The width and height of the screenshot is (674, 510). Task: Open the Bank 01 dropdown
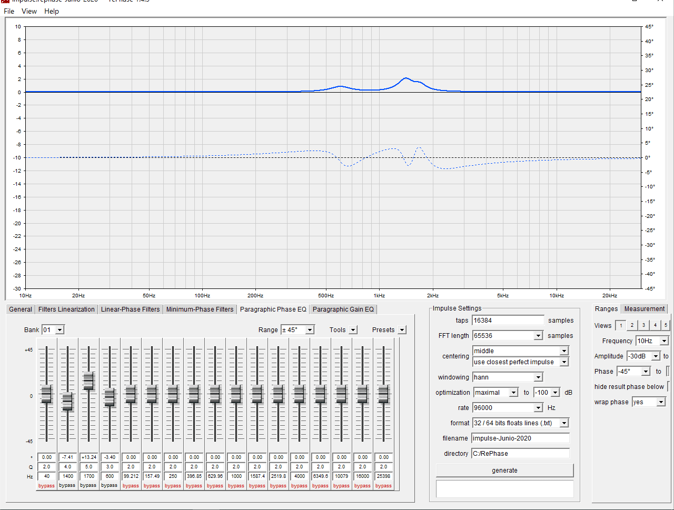60,330
